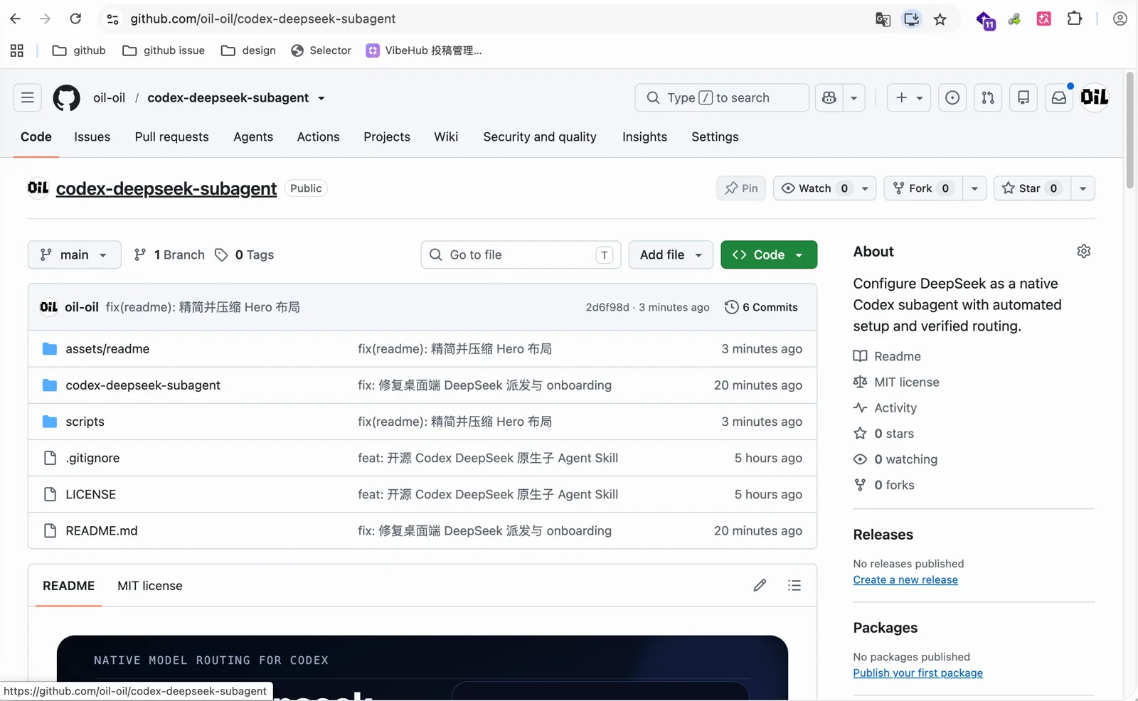The width and height of the screenshot is (1138, 701).
Task: Open the scripts folder
Action: (x=85, y=422)
